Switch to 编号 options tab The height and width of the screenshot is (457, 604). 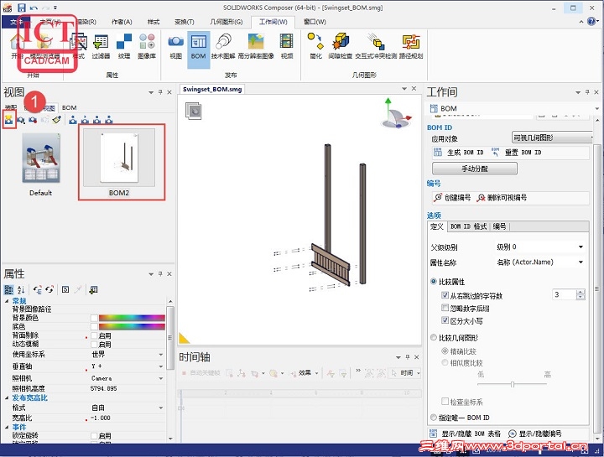tap(499, 226)
